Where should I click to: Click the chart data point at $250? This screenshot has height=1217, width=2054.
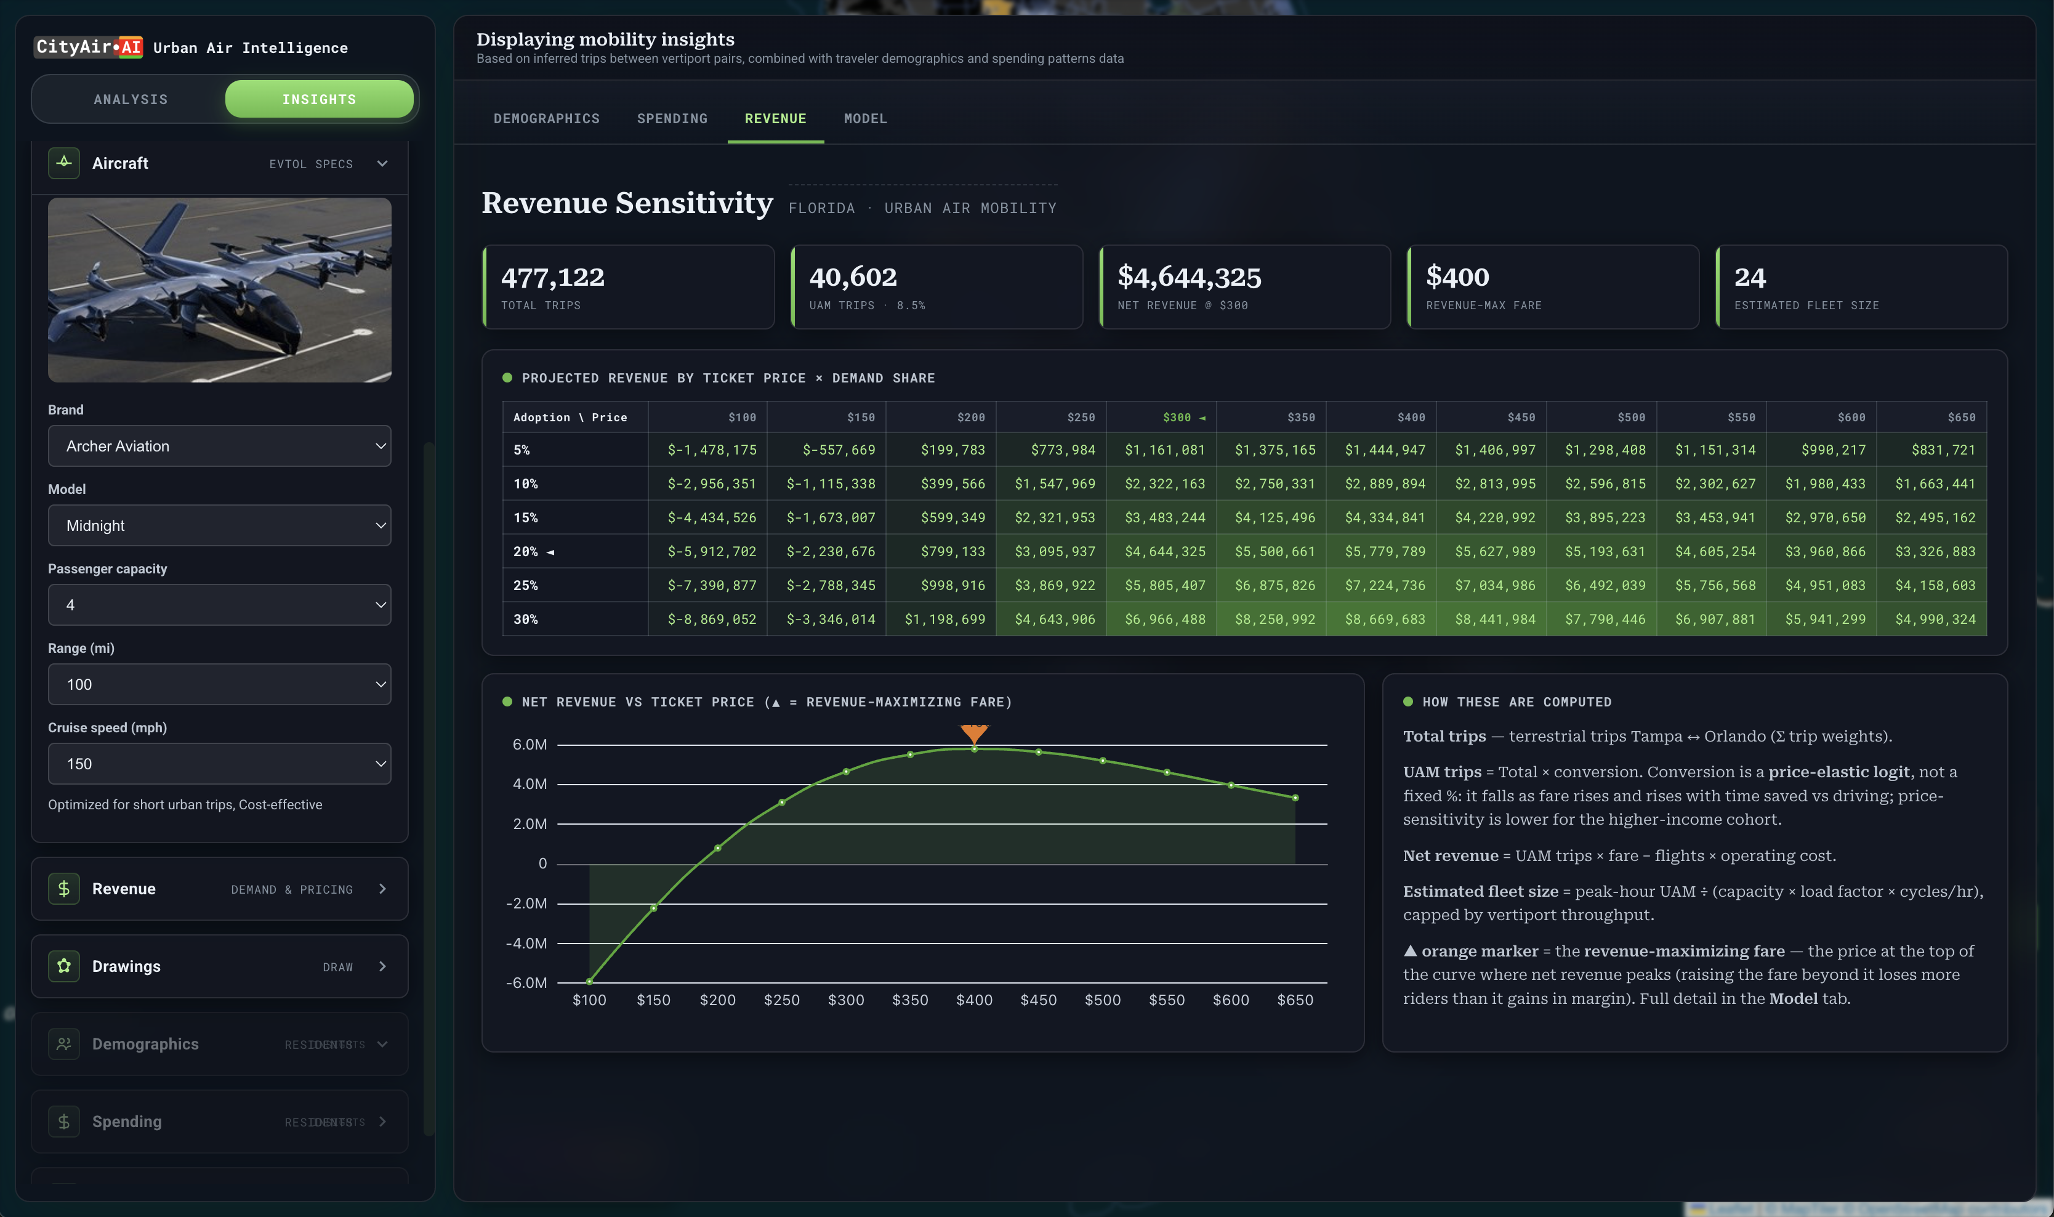[782, 802]
